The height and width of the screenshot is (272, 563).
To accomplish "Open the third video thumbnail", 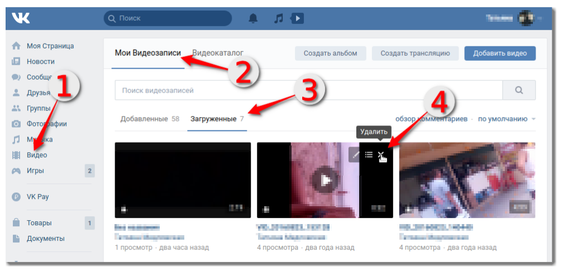I will [x=467, y=180].
